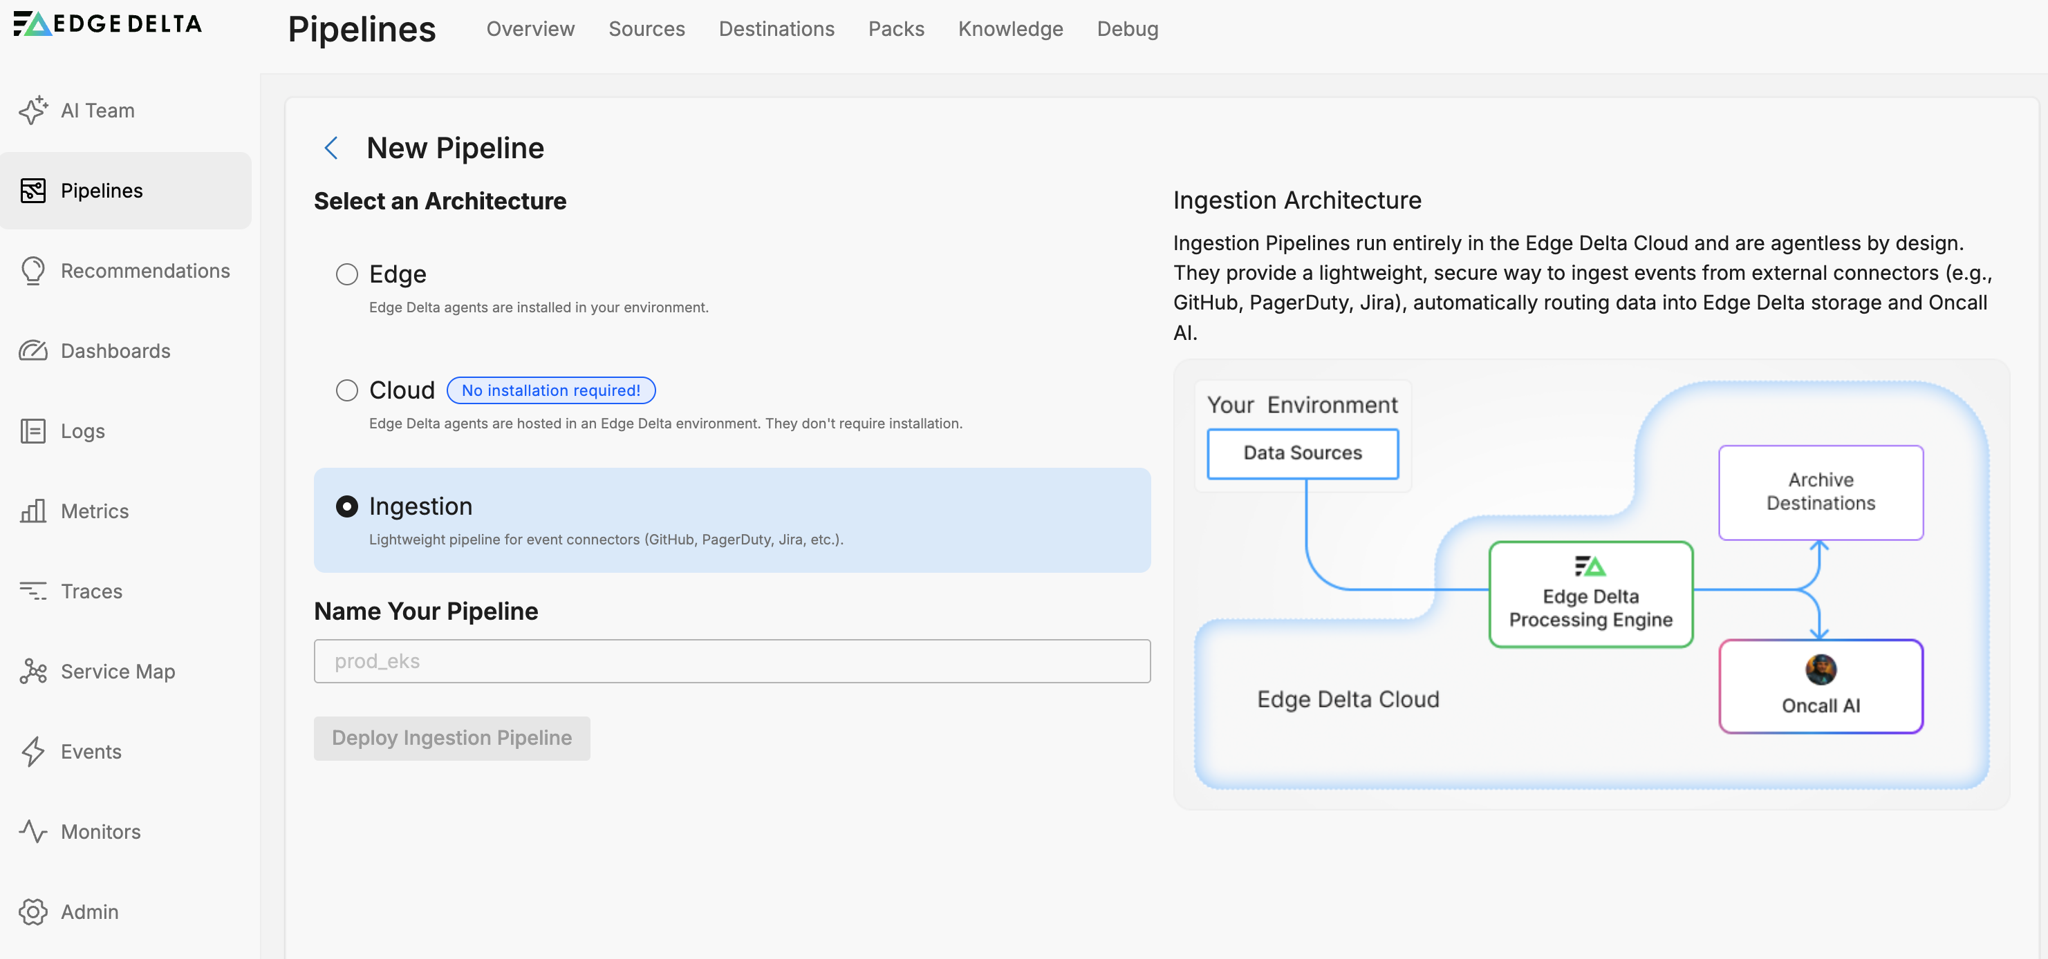Viewport: 2048px width, 959px height.
Task: Open Pipelines from the sidebar
Action: click(102, 191)
